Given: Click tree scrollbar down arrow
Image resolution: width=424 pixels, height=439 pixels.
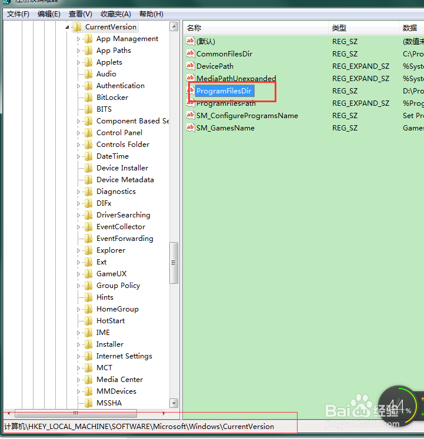Looking at the screenshot, I should click(x=174, y=403).
